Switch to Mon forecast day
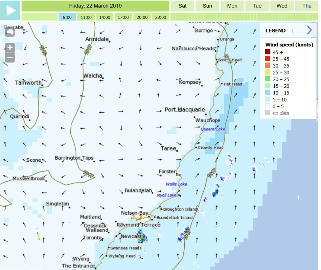This screenshot has height=270, width=321. [232, 6]
